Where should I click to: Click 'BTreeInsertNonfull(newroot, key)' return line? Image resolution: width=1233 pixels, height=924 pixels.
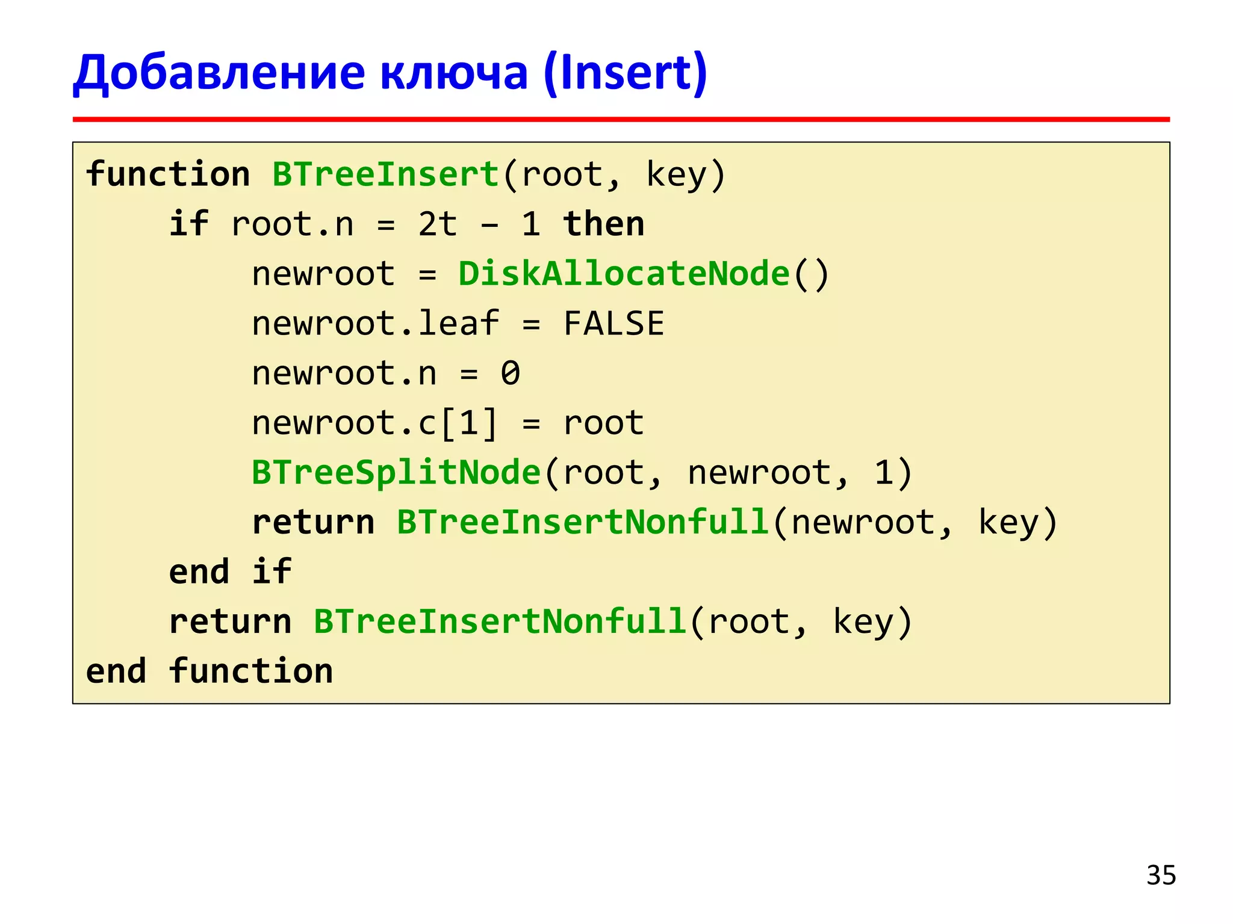click(655, 522)
